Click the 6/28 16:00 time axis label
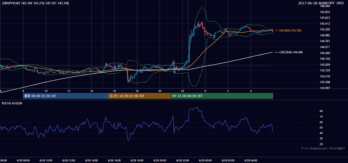The width and height of the screenshot is (348, 163). pyautogui.click(x=114, y=160)
